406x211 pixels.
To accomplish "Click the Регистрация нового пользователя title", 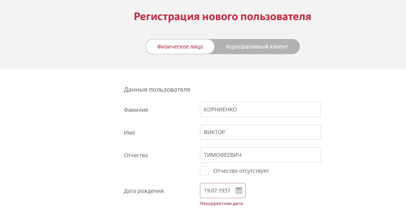I will [x=222, y=17].
